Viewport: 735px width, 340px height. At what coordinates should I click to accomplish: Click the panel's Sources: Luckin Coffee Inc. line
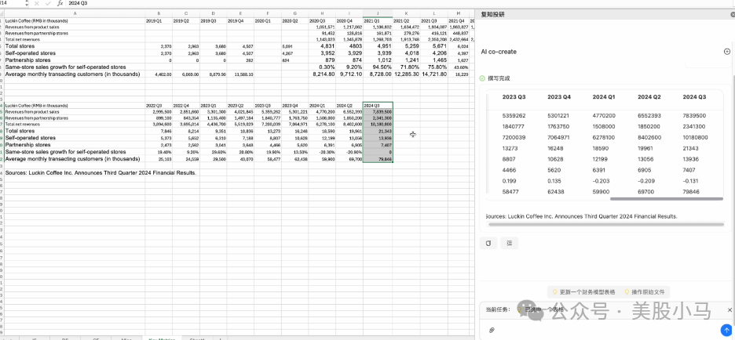582,216
